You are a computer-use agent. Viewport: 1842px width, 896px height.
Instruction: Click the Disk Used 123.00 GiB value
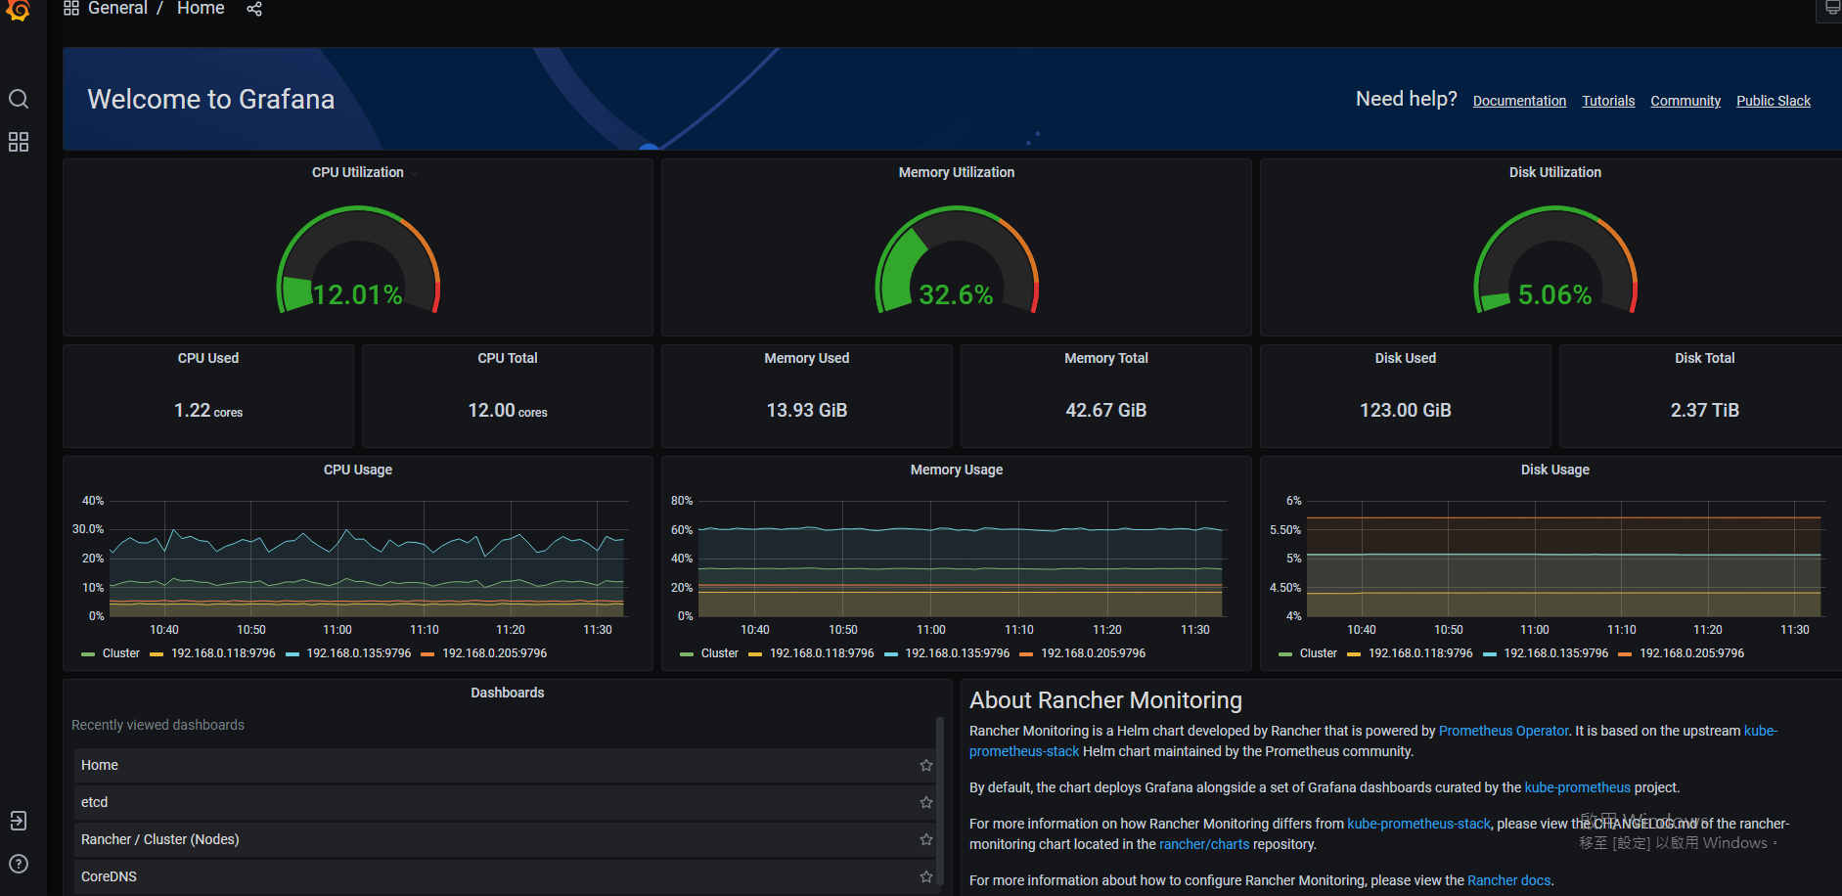pyautogui.click(x=1406, y=411)
